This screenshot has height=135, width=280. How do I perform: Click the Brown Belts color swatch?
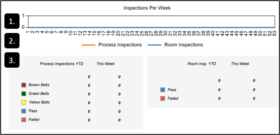click(24, 85)
